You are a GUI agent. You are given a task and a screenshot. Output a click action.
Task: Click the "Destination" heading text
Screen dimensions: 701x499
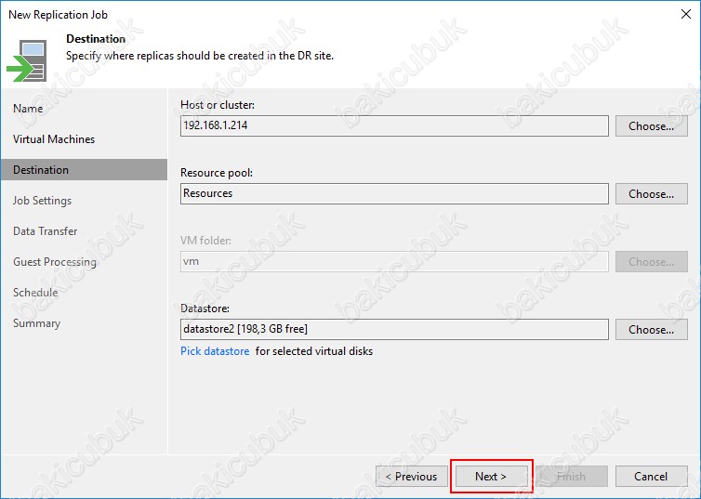point(96,39)
